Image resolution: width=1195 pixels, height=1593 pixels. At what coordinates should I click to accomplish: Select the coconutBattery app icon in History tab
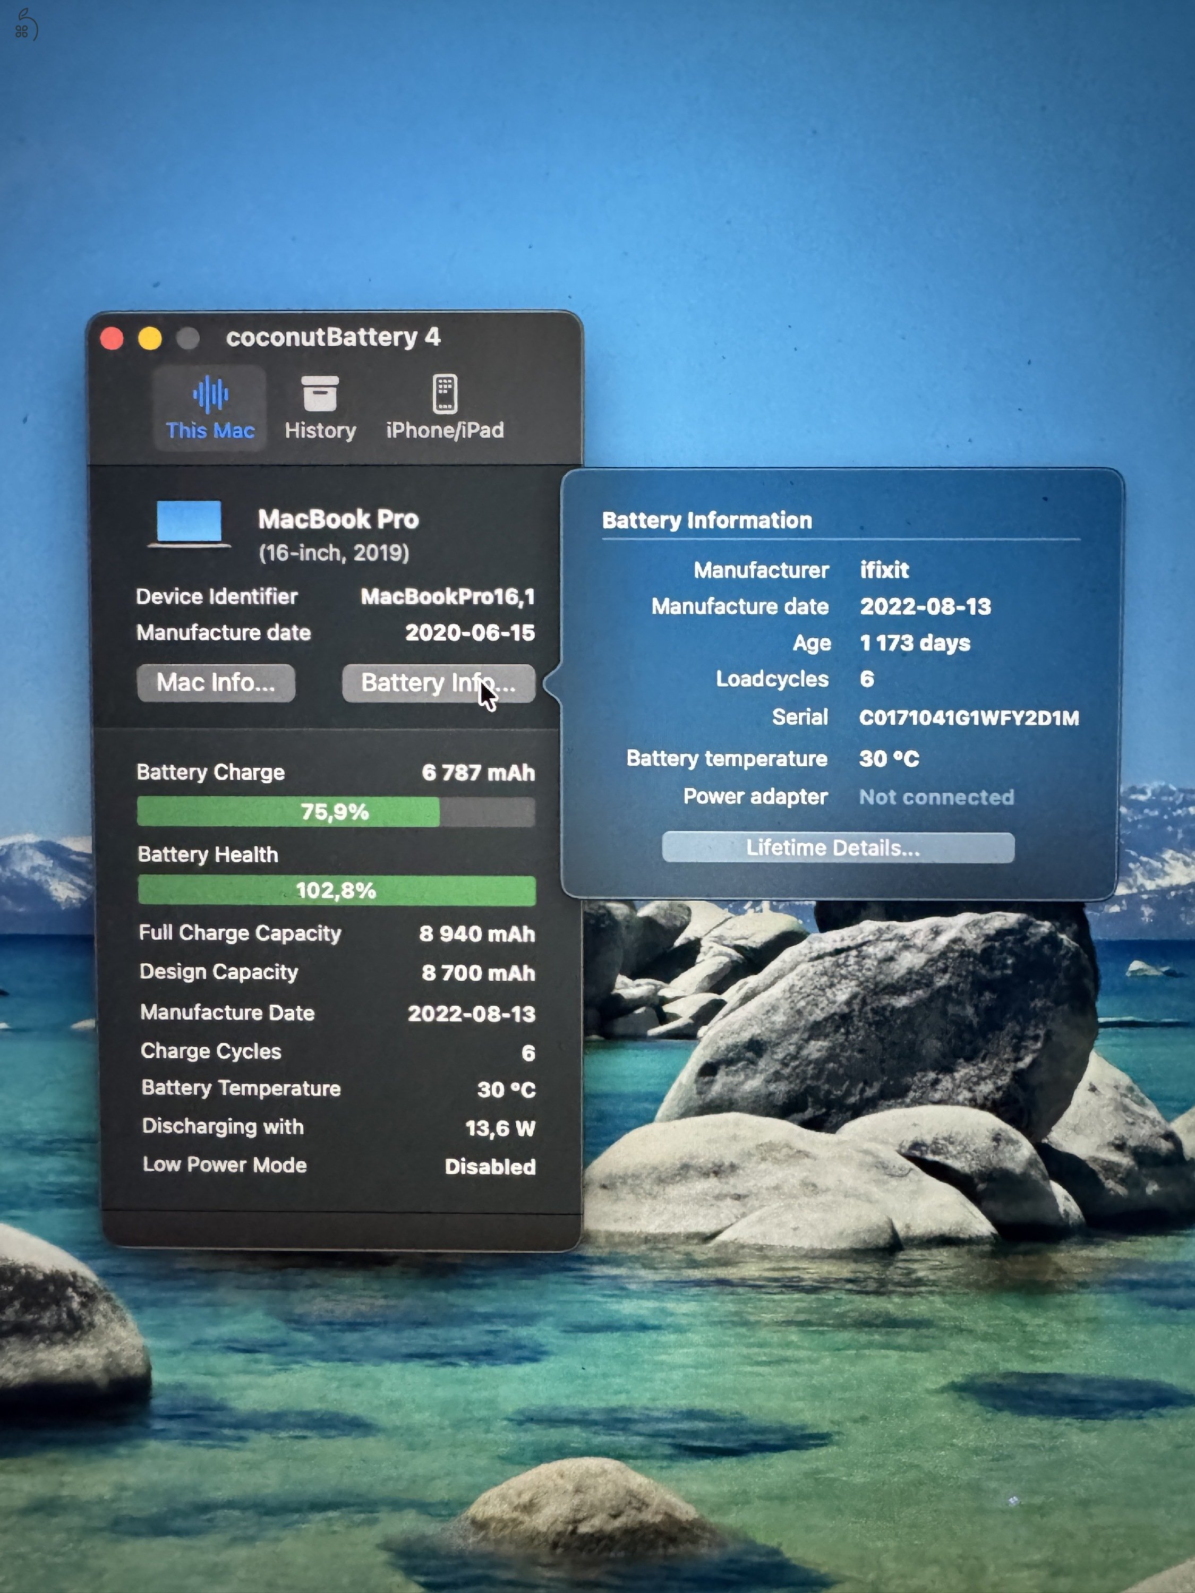320,394
